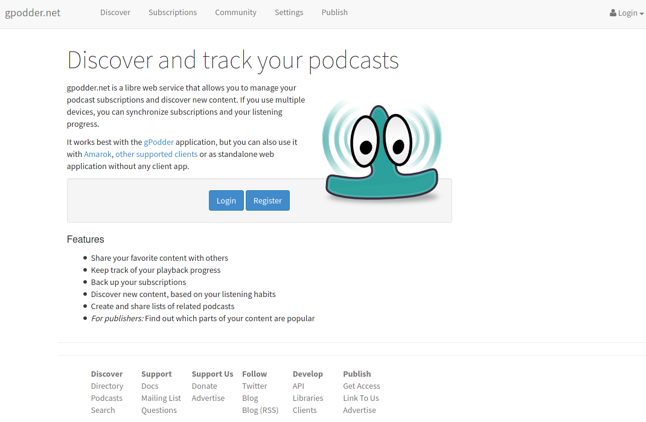Click 'Discover new content, based on your listening habits'
This screenshot has width=646, height=422.
coord(184,294)
